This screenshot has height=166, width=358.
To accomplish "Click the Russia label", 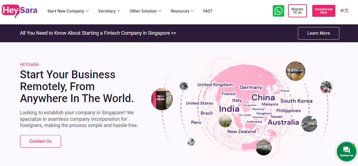I will pos(285,91).
